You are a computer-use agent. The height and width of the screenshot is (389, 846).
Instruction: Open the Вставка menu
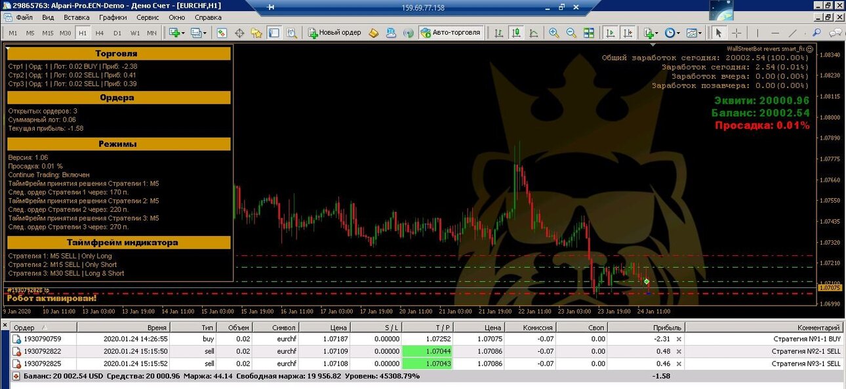point(77,18)
